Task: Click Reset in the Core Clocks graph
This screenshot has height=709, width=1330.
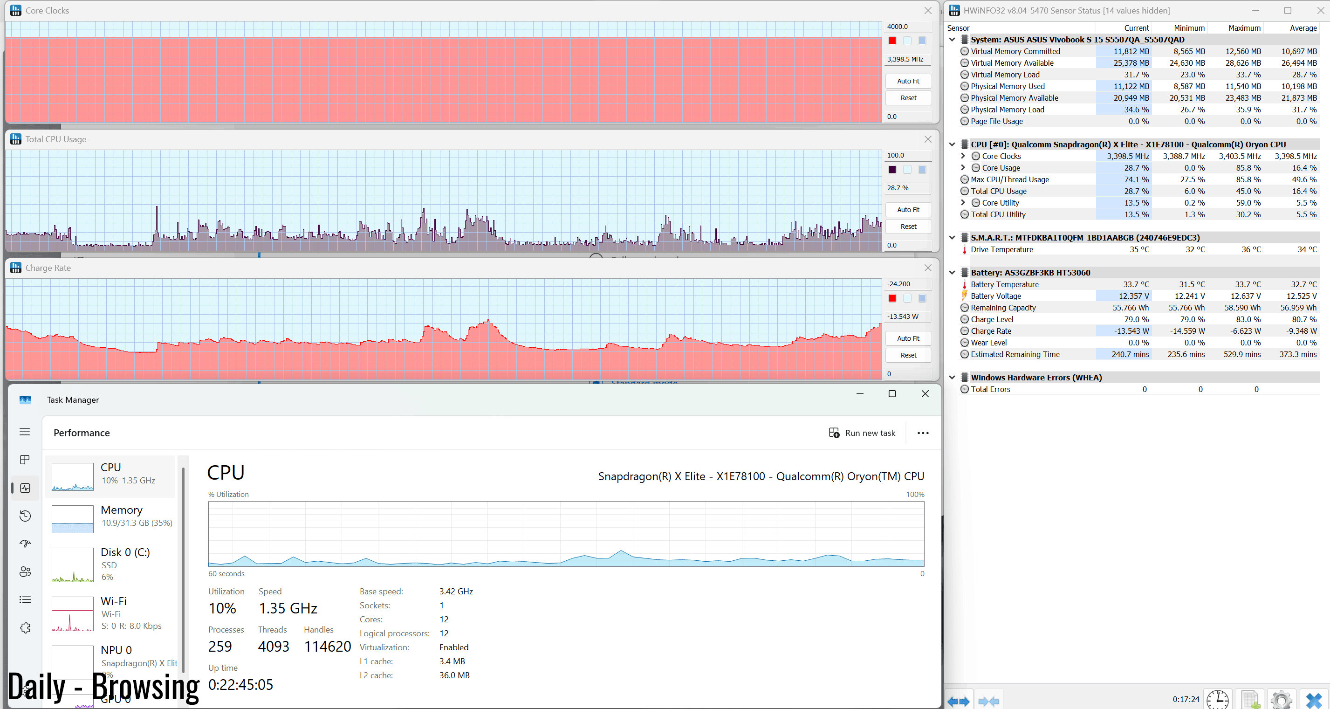Action: pos(908,98)
